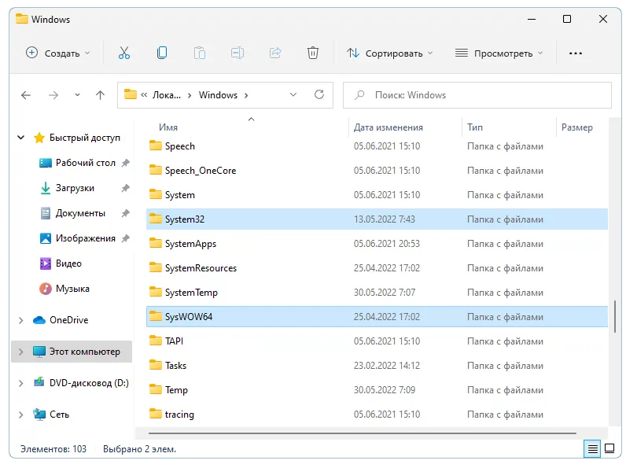The image size is (626, 468).
Task: Select Этот компьютер in the sidebar
Action: point(84,352)
